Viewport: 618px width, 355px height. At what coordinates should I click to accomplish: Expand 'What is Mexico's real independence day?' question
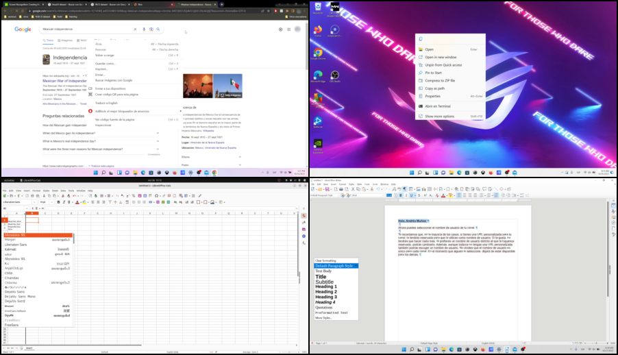click(158, 140)
